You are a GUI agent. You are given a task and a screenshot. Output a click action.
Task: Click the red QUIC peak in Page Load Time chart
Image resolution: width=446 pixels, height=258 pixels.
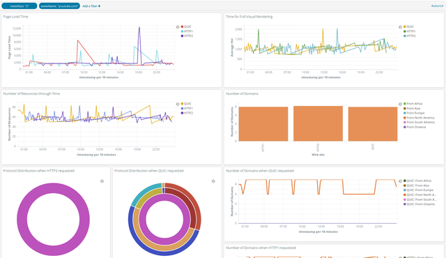(x=77, y=40)
